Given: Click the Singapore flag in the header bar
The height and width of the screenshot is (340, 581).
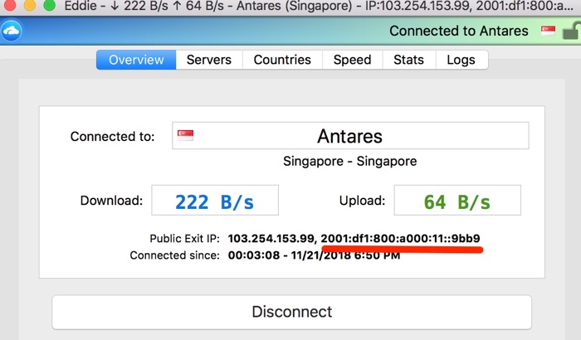Looking at the screenshot, I should (x=548, y=31).
